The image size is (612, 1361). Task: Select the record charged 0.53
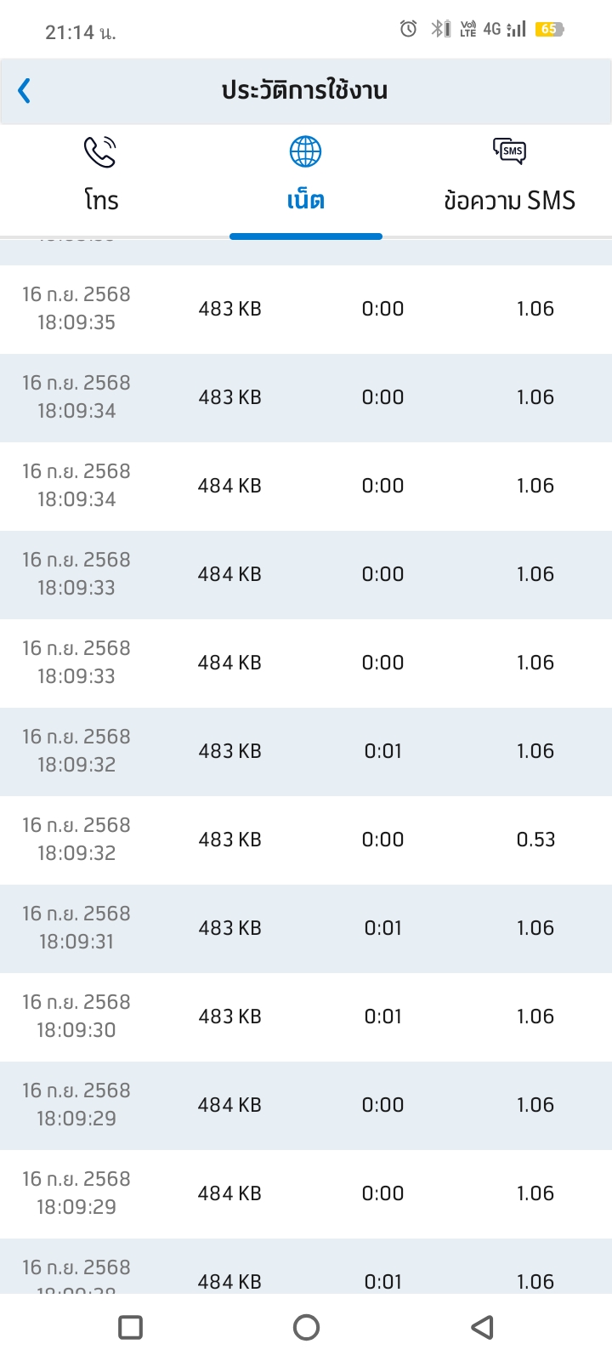[x=306, y=840]
